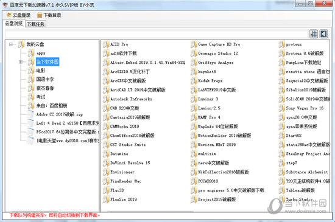
Task: Click the ad16软件下载 folder icon
Action: pyautogui.click(x=106, y=54)
